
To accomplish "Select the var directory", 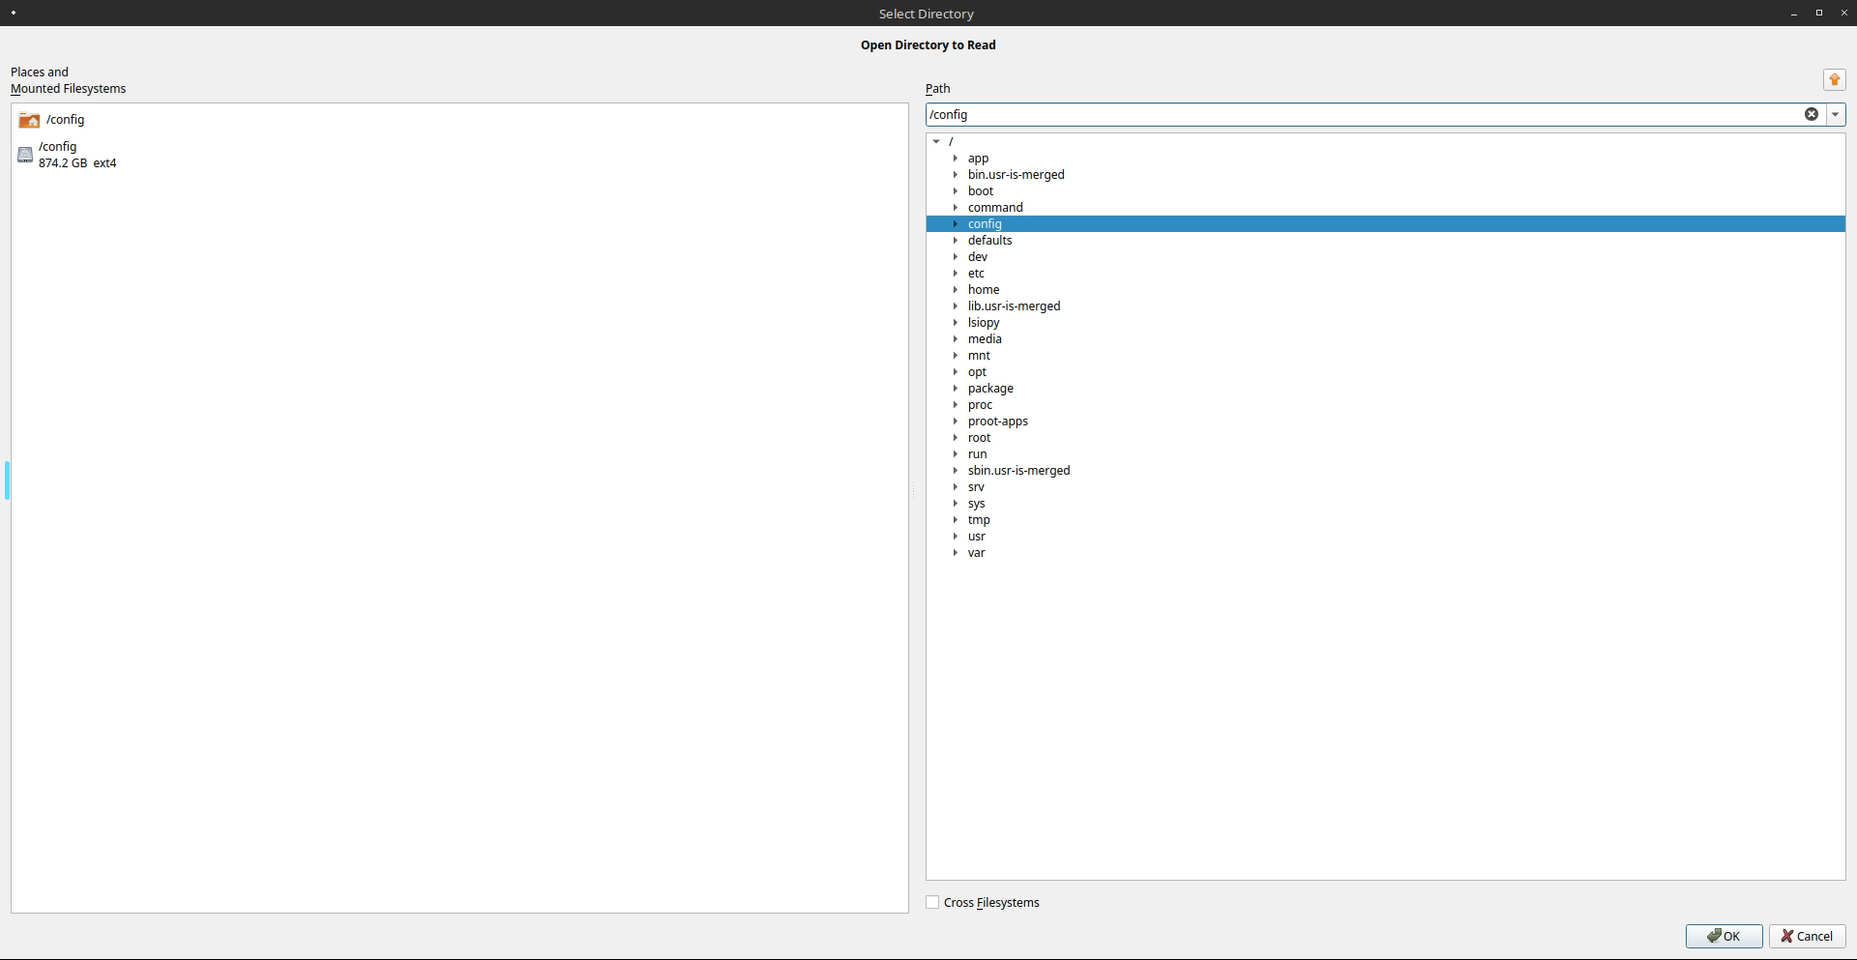I will pos(976,553).
